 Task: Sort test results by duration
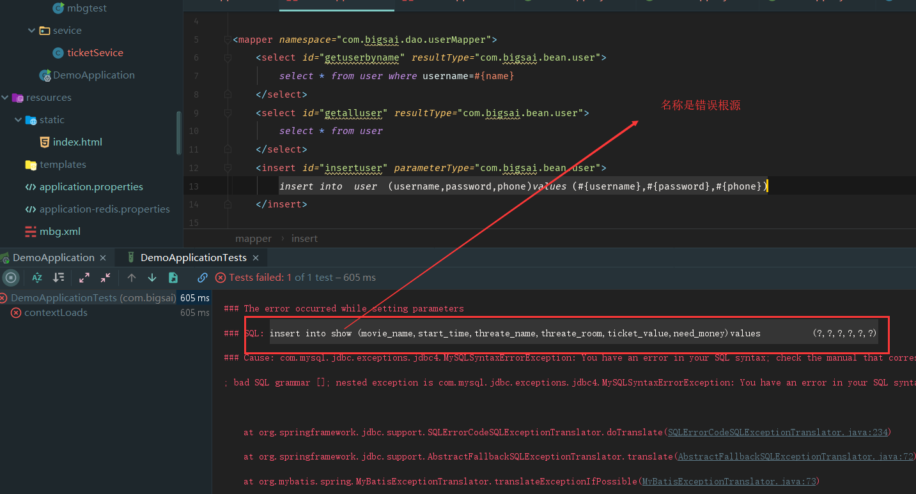pyautogui.click(x=58, y=278)
